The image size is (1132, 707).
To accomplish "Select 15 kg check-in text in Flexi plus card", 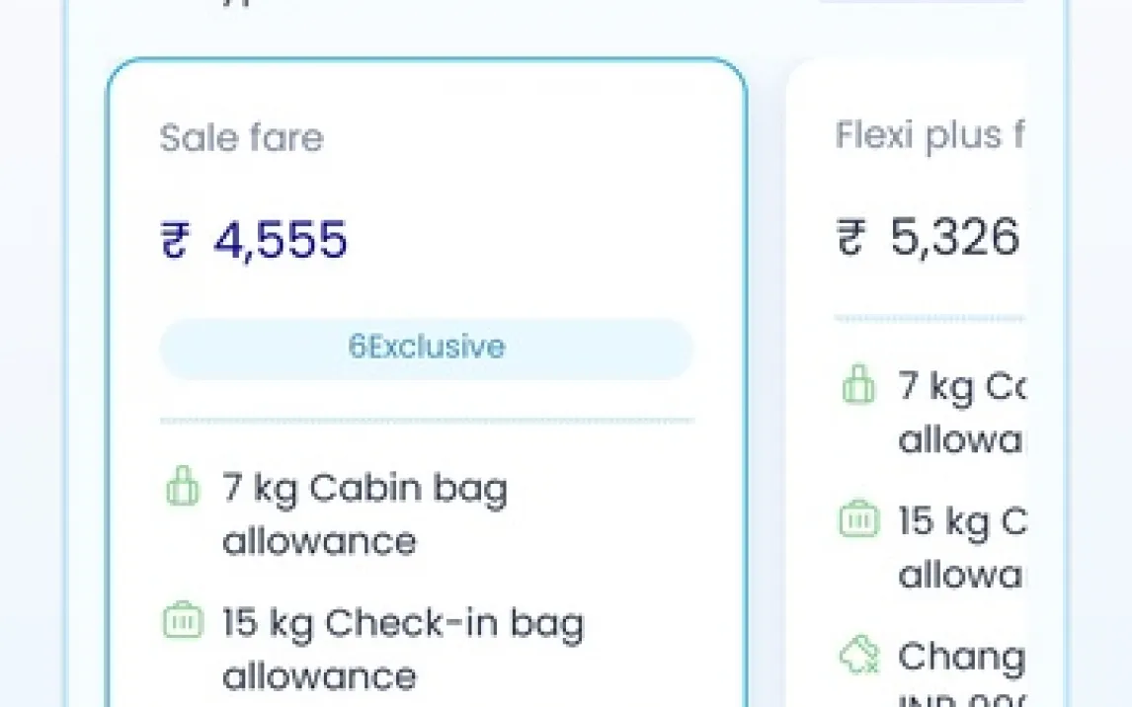I will click(960, 547).
